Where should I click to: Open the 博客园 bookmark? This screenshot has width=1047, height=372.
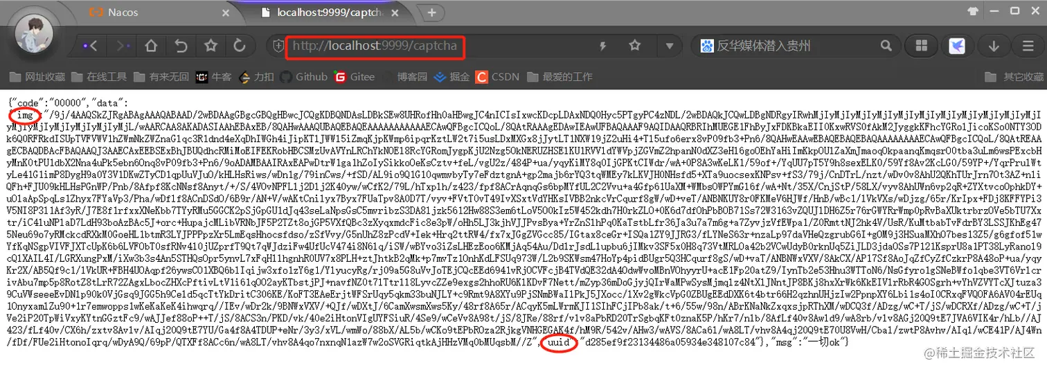406,77
